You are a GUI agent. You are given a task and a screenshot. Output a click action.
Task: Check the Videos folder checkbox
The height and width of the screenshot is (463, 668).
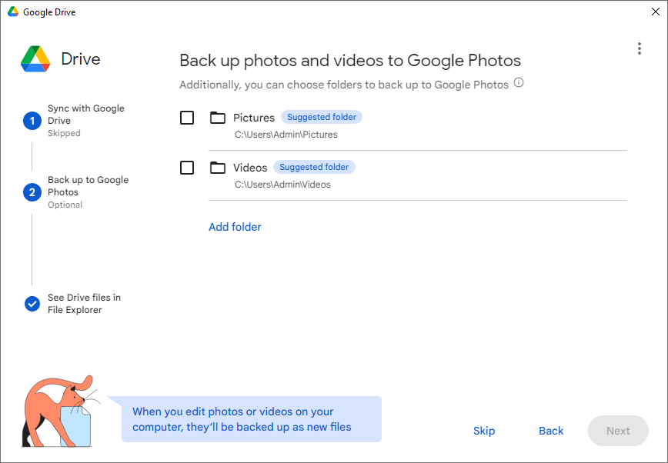(x=187, y=168)
